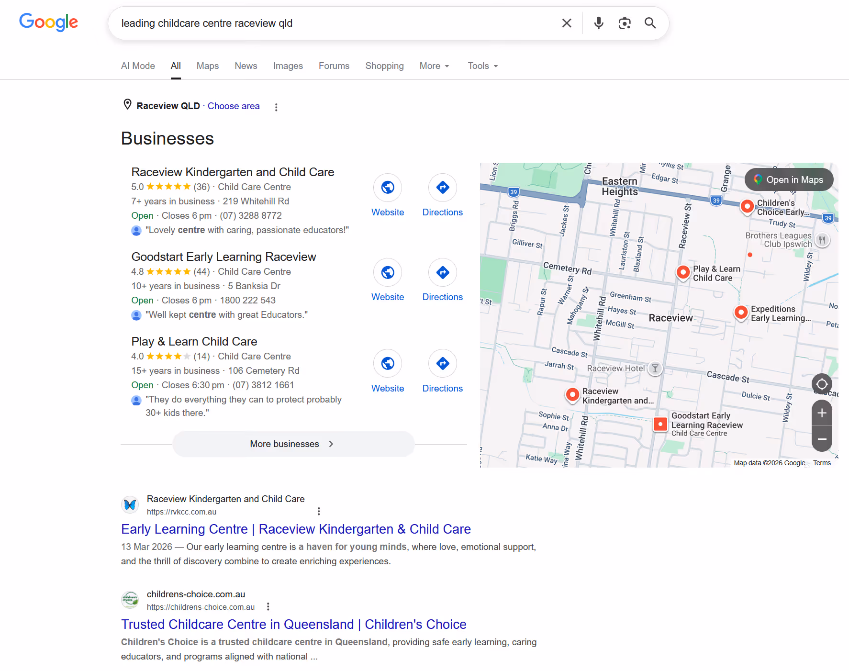Click Children's Choice Early map pin
The height and width of the screenshot is (671, 849).
[x=747, y=207]
